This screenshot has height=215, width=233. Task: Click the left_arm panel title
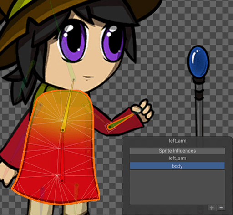pyautogui.click(x=177, y=141)
